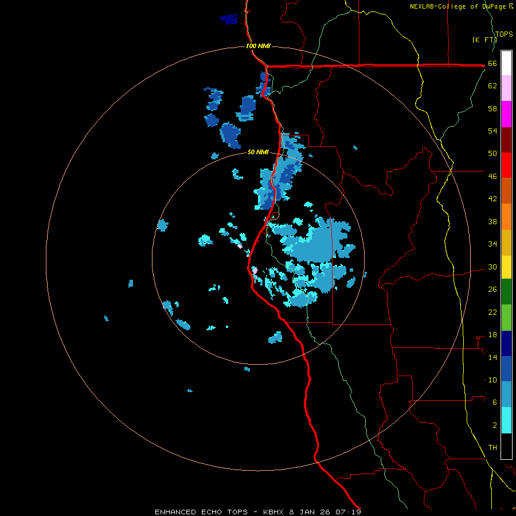Pick the gold legend color swatch
This screenshot has height=516, width=516.
click(x=506, y=243)
